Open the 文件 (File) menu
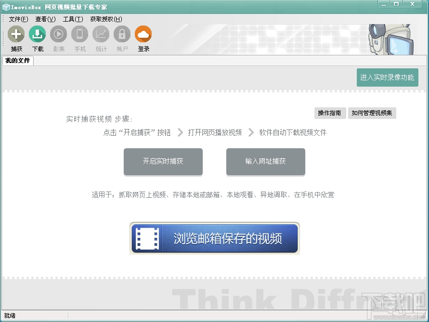Screen dimensions: 429x322 pos(18,19)
